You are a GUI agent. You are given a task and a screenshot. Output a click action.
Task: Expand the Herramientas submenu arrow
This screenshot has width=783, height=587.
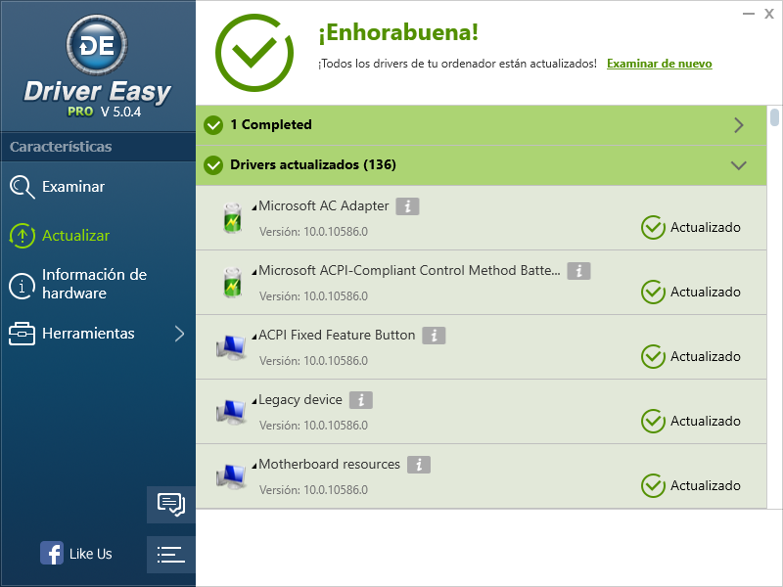coord(180,334)
